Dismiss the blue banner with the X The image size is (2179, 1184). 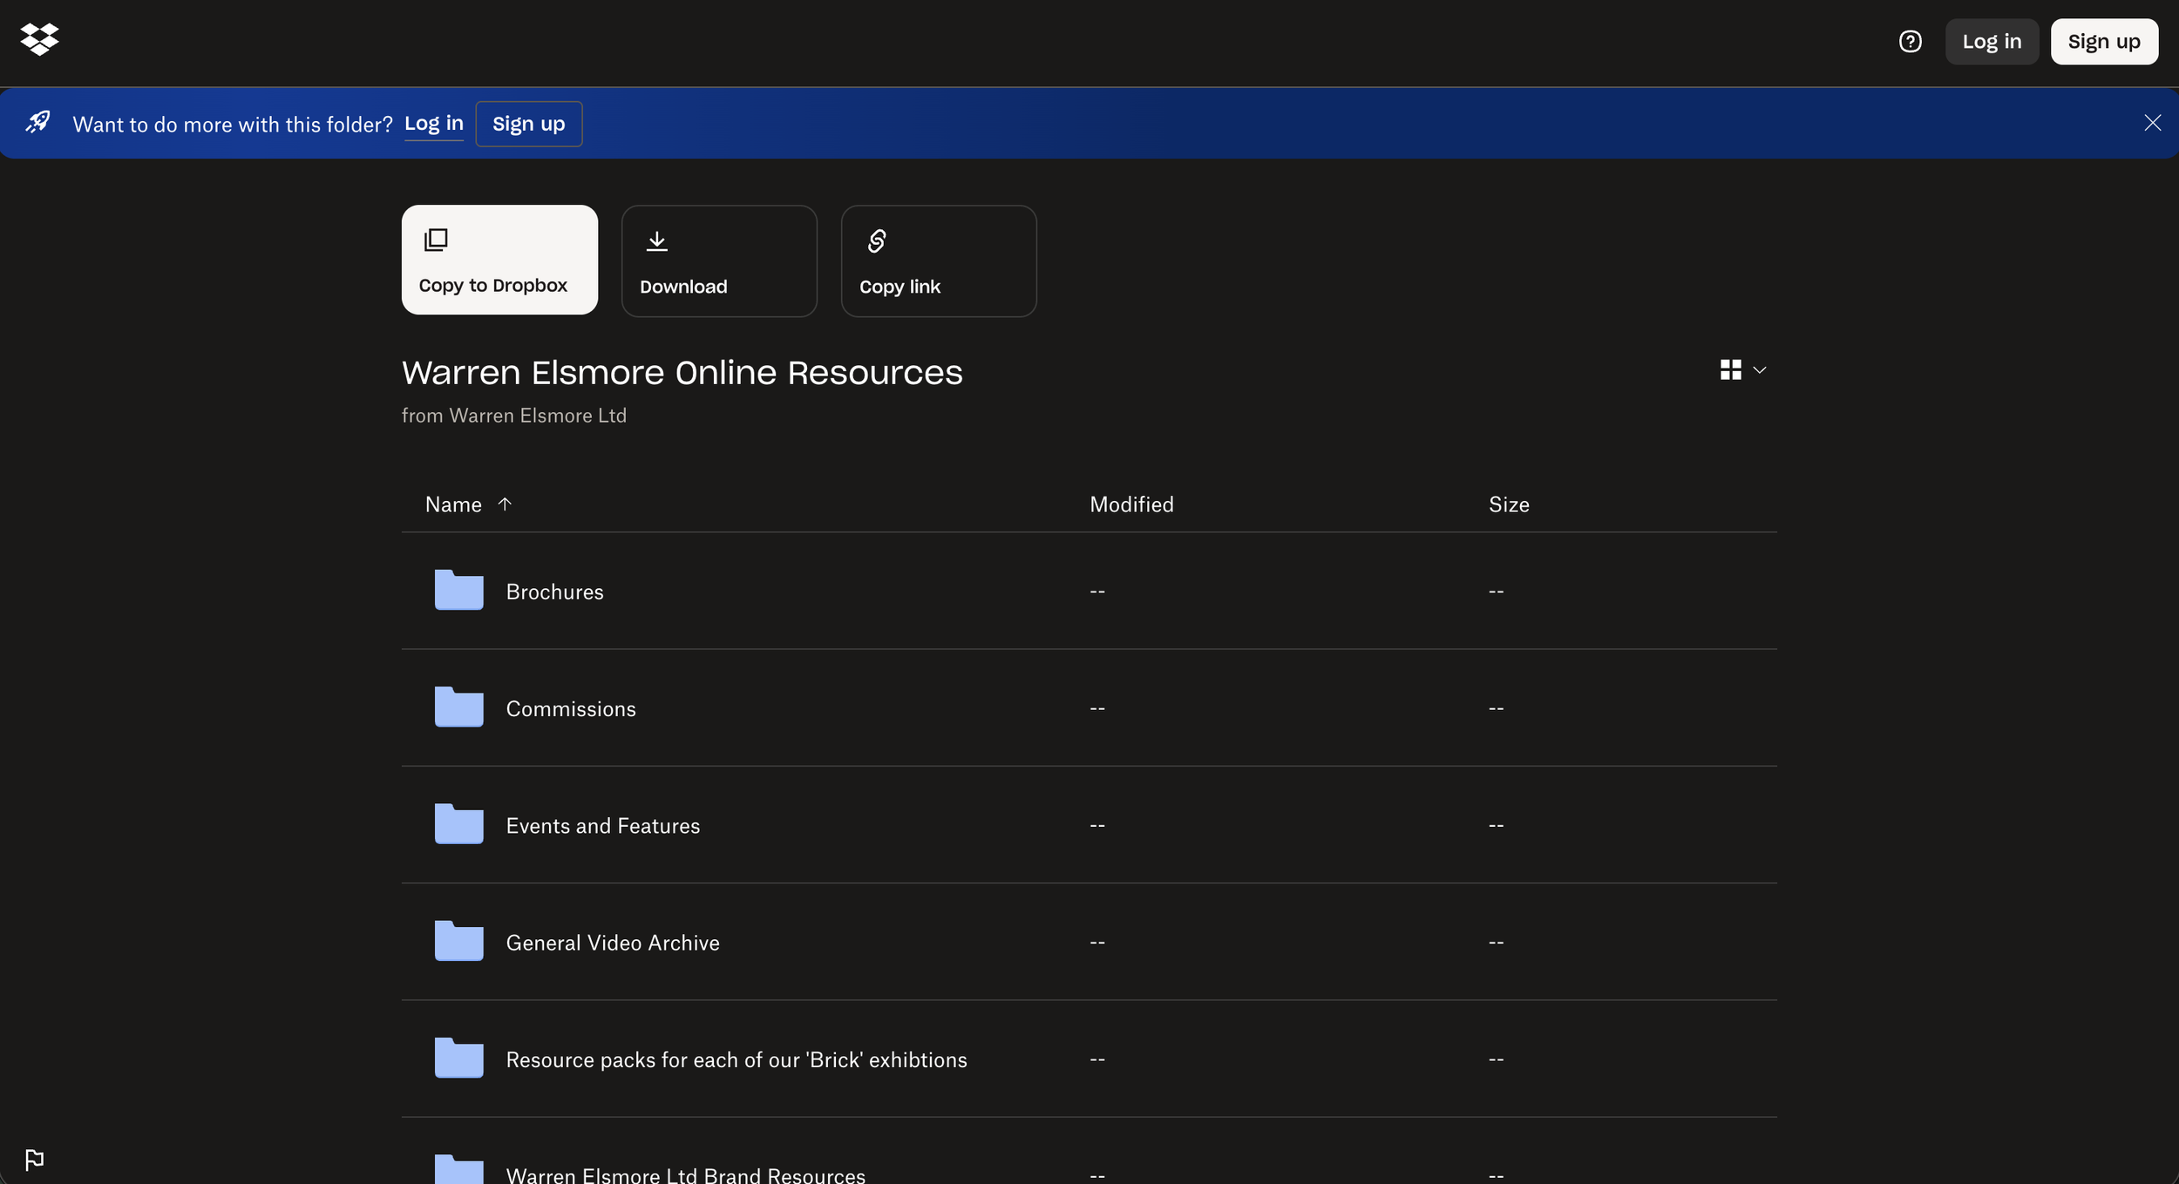click(x=2152, y=123)
